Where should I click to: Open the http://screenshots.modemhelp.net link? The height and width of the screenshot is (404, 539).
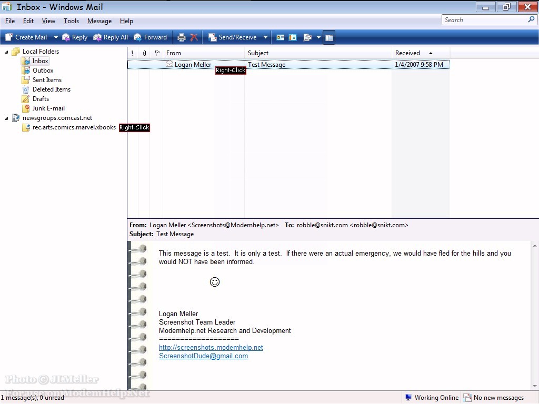pyautogui.click(x=211, y=347)
